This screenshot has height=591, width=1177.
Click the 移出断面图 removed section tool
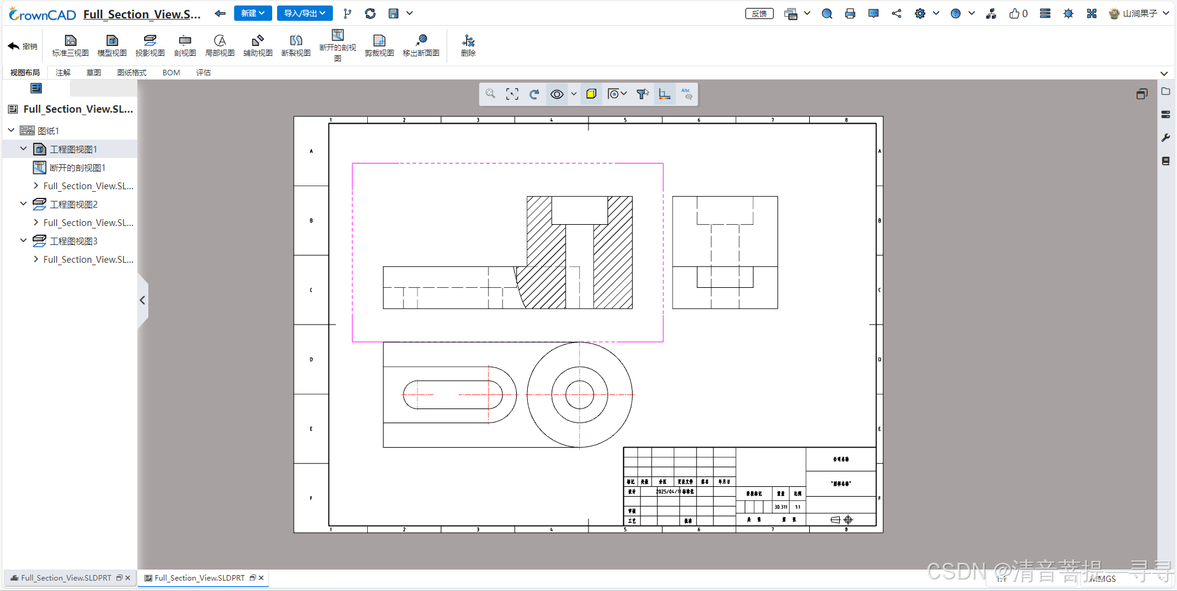click(421, 46)
